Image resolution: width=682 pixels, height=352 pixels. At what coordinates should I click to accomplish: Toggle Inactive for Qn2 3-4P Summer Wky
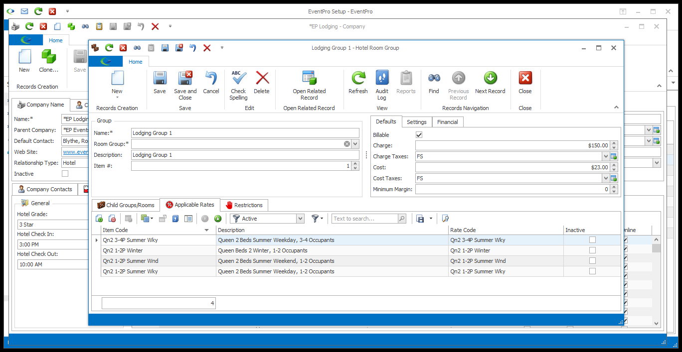coord(592,240)
